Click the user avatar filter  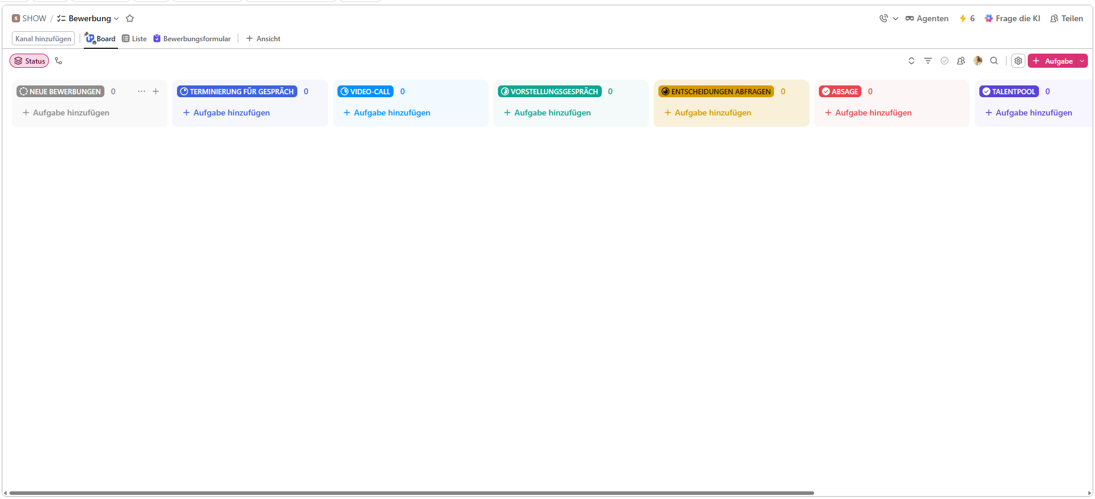[978, 61]
